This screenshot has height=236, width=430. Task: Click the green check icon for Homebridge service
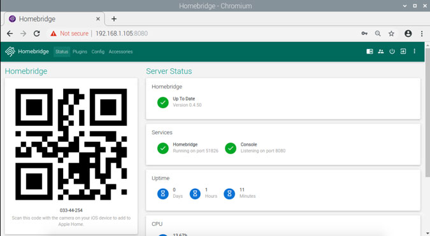click(163, 148)
